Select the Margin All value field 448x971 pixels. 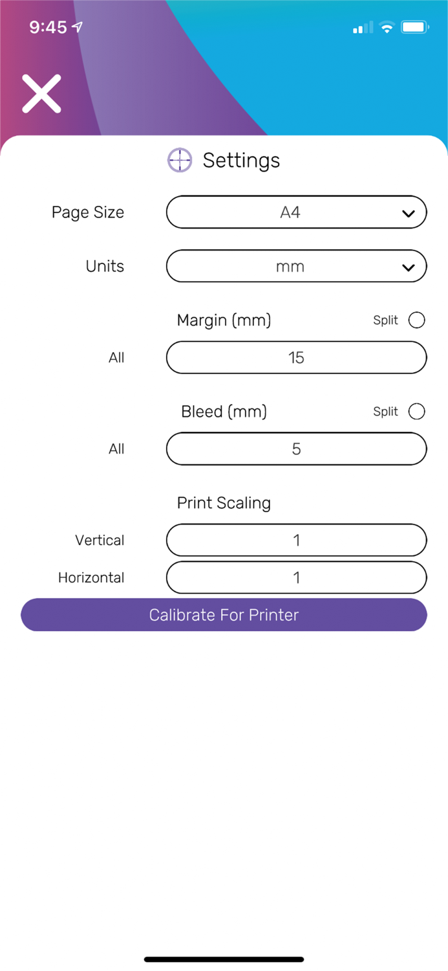tap(296, 358)
